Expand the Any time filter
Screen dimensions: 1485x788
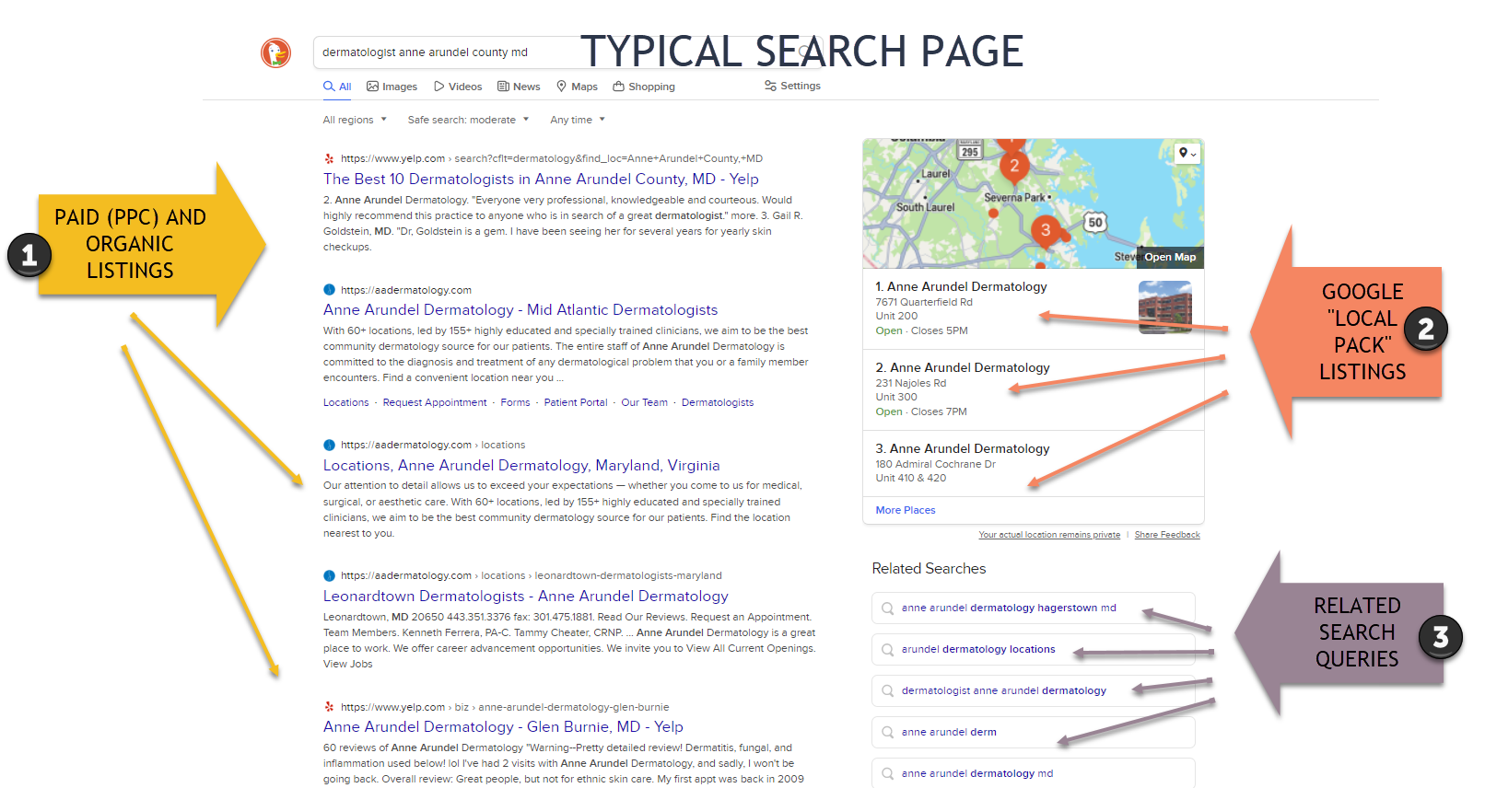coord(578,120)
